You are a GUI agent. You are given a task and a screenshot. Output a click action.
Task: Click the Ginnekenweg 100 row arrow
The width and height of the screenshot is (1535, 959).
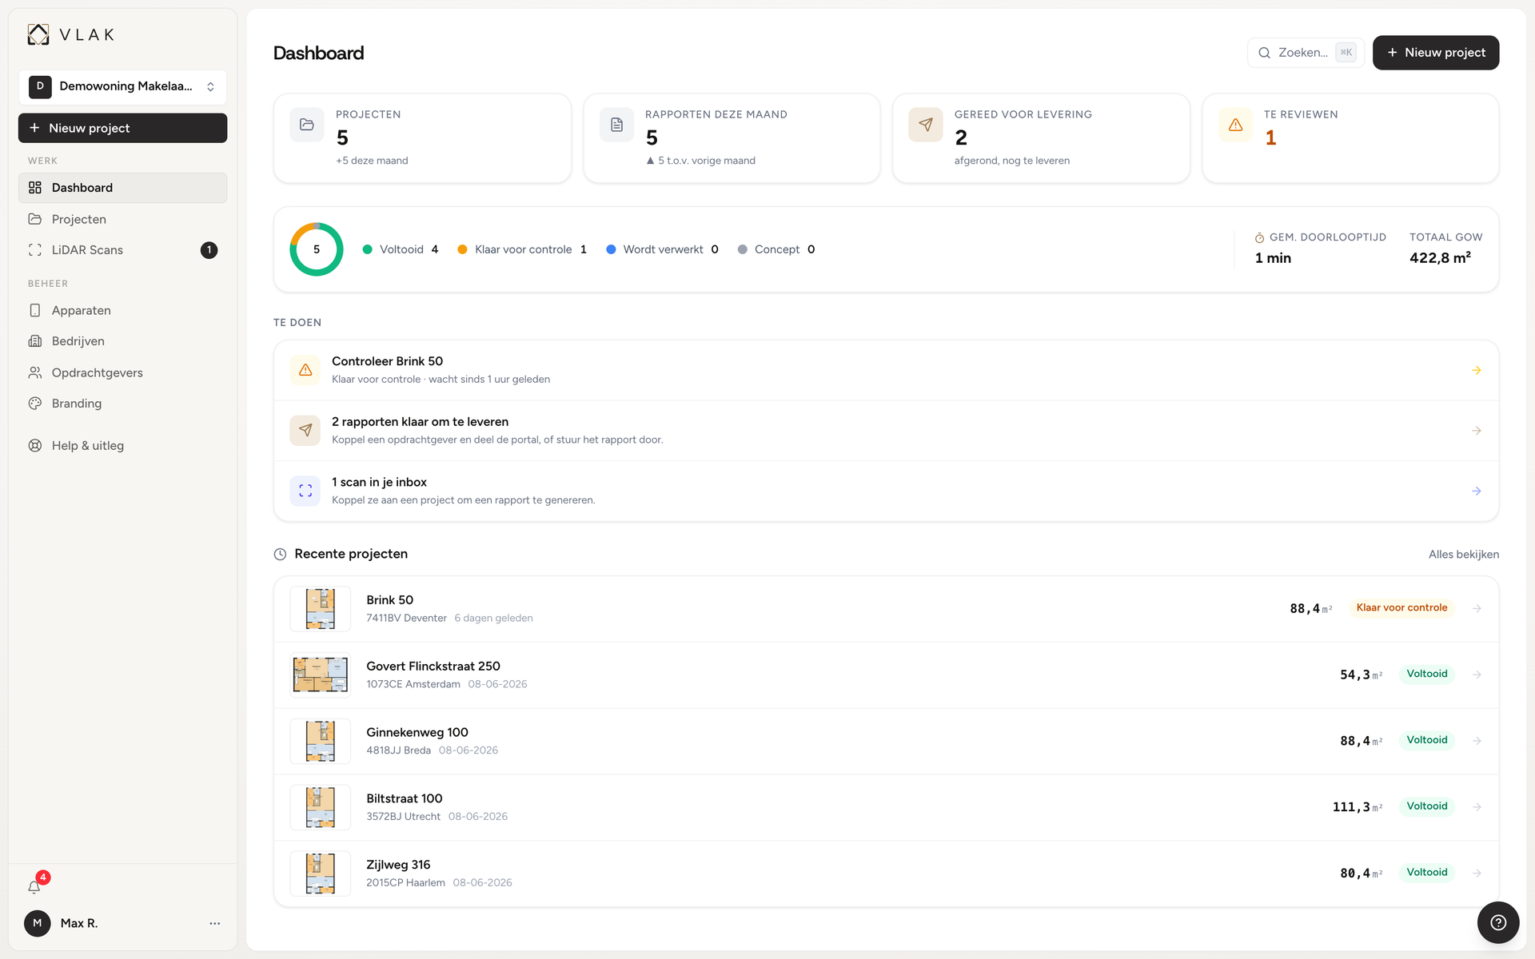(x=1477, y=741)
